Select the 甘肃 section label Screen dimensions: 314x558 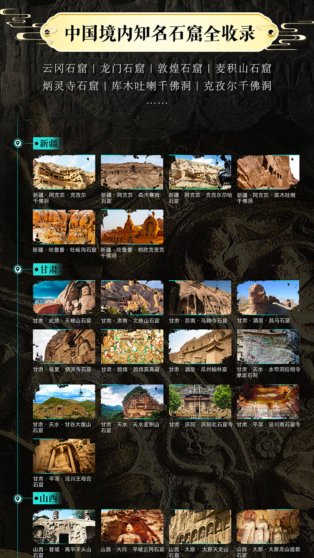coord(48,269)
